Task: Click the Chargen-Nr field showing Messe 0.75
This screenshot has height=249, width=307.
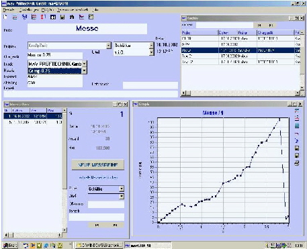Action: tap(55, 56)
